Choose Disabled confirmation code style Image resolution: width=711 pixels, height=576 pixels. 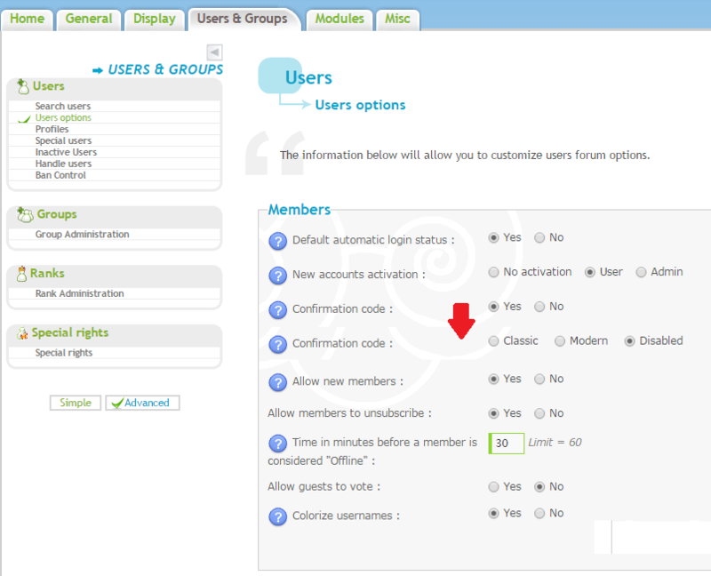pos(630,341)
